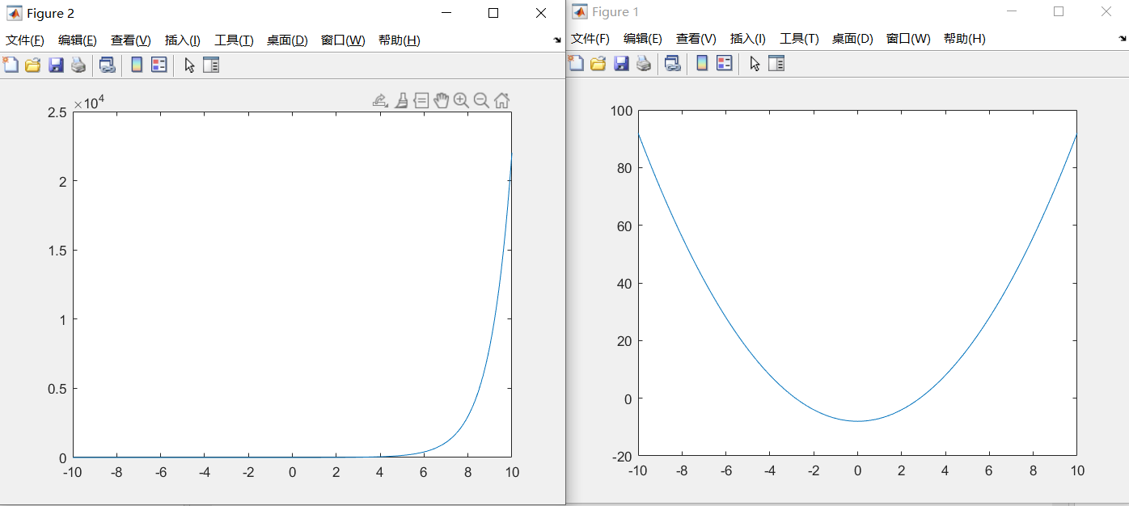This screenshot has height=506, width=1129.
Task: Open a saved figure via the folder icon
Action: [32, 64]
